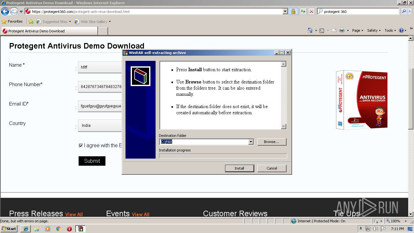Open Internet Explorer from the taskbar
Image resolution: width=414 pixels, height=233 pixels.
click(26, 229)
